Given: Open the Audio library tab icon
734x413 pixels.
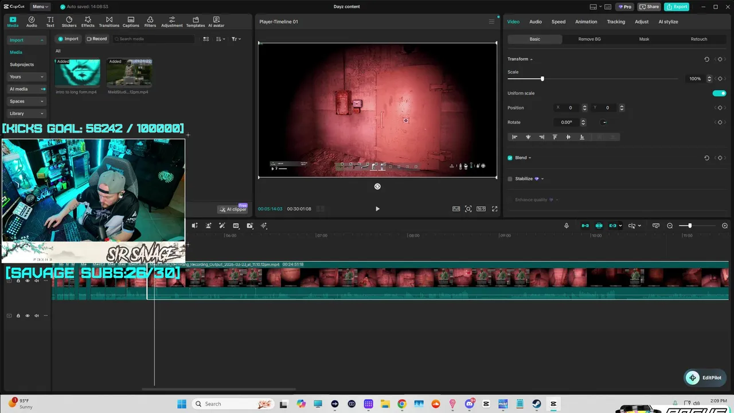Looking at the screenshot, I should 32,22.
